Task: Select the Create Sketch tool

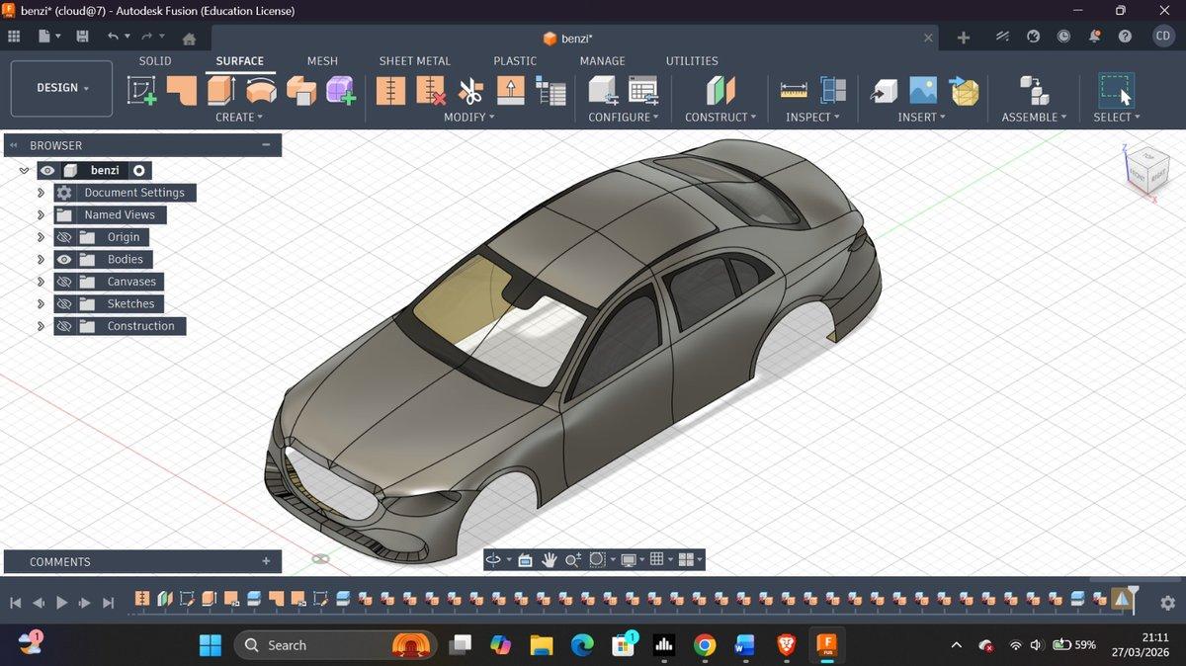Action: pyautogui.click(x=142, y=91)
